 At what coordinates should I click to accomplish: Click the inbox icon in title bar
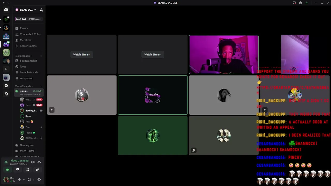294,3
